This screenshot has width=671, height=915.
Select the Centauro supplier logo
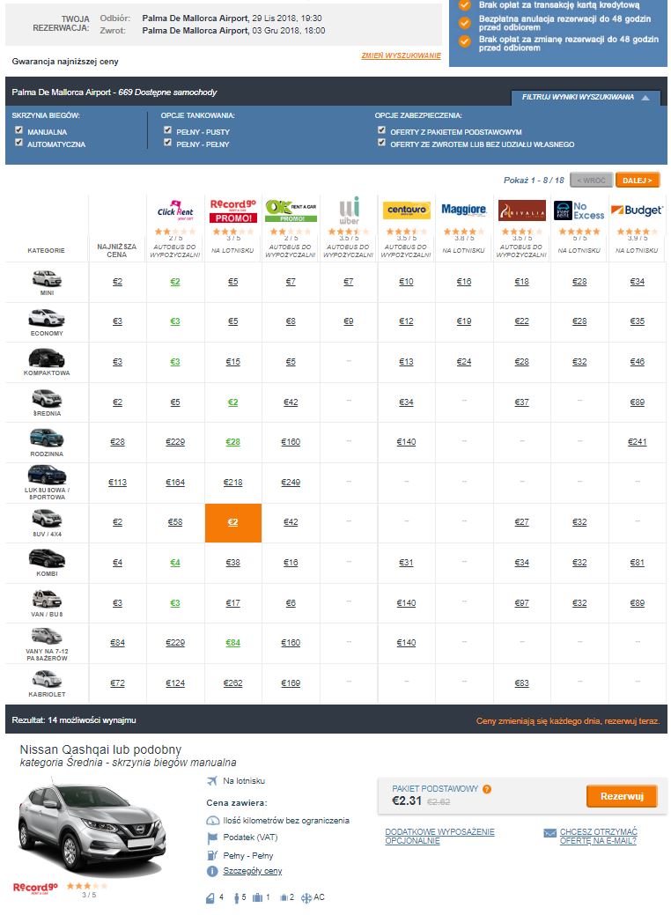[x=406, y=210]
